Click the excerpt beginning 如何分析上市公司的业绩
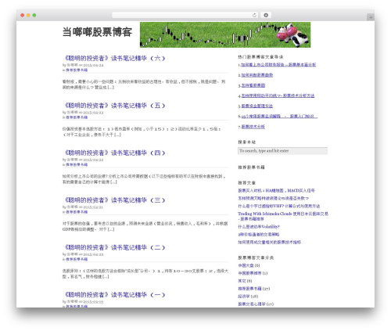 coord(144,179)
